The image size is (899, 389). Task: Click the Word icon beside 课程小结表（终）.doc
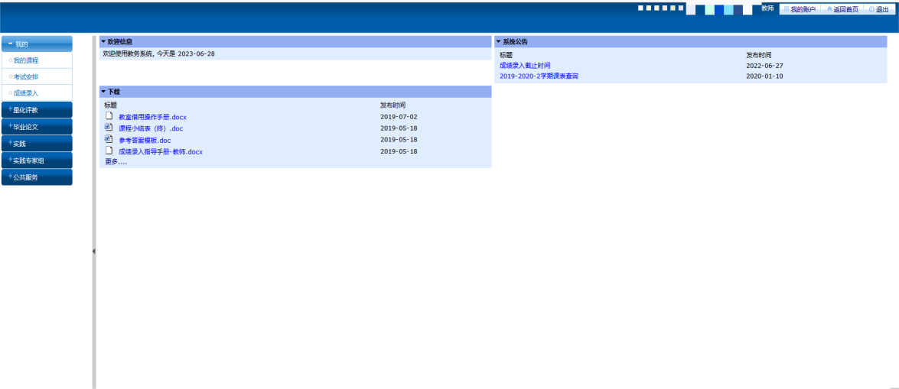point(109,128)
